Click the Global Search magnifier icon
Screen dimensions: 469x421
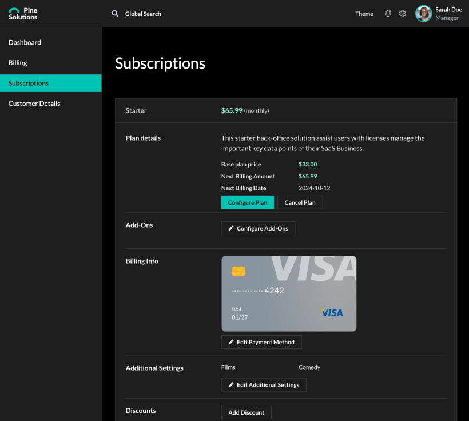pyautogui.click(x=115, y=14)
